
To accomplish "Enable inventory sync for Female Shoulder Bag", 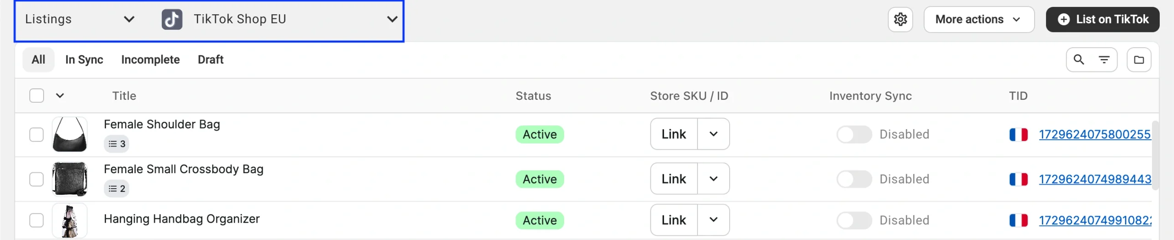I will tap(853, 135).
